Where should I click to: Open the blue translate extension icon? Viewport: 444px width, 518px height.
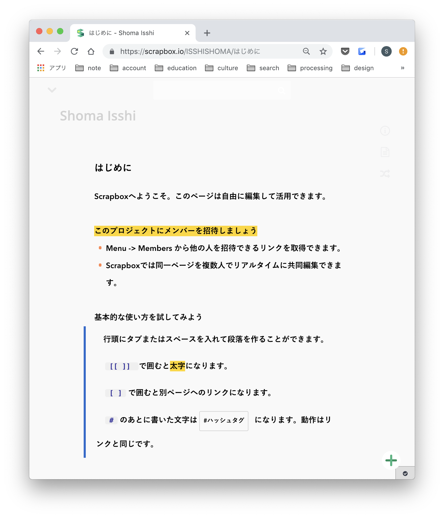tap(362, 51)
